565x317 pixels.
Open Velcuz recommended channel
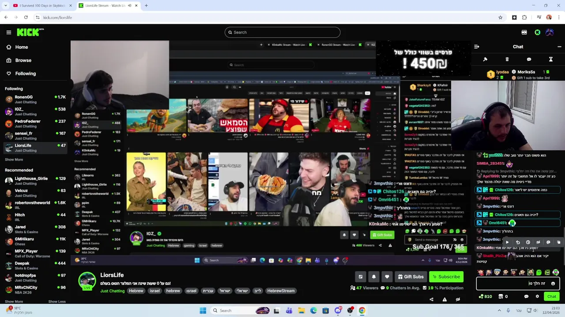point(35,193)
